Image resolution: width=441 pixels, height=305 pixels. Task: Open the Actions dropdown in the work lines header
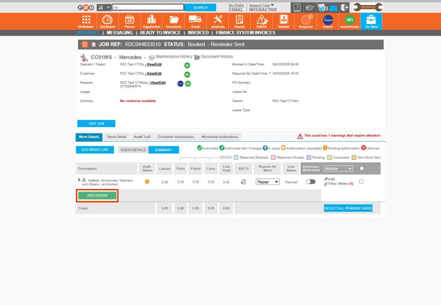click(338, 169)
